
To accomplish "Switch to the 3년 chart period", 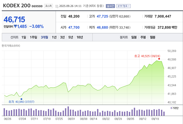I will (62, 37).
